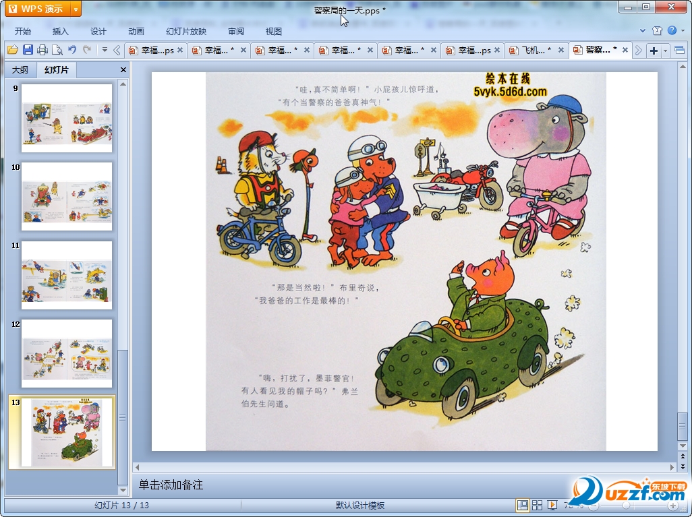This screenshot has height=517, width=692.
Task: Click the Redo arrow icon
Action: [87, 50]
